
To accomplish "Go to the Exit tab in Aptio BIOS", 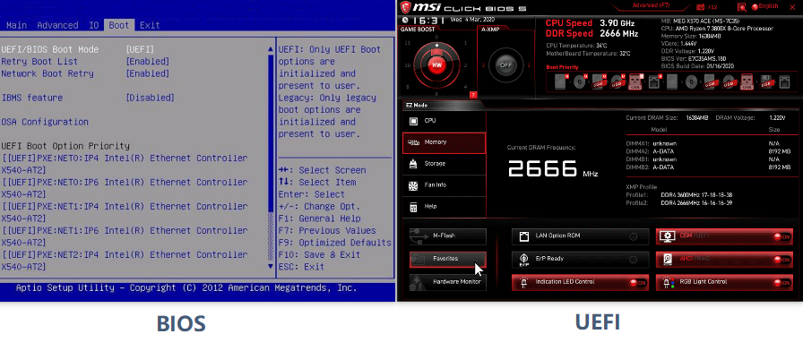I will 150,25.
